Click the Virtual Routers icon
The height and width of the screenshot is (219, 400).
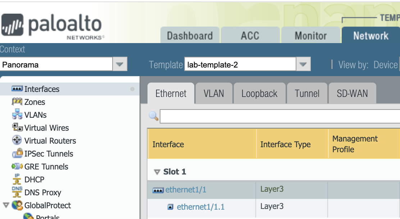(x=17, y=140)
